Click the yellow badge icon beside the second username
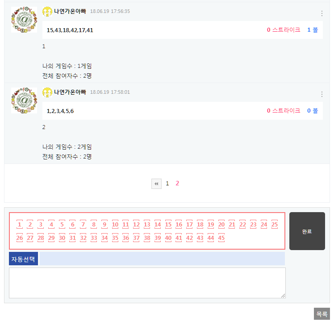334x322 pixels. click(47, 92)
